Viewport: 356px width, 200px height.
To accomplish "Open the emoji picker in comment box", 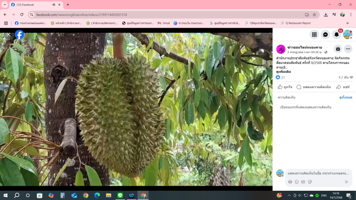I will point(297,182).
